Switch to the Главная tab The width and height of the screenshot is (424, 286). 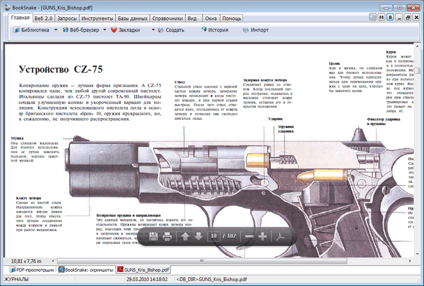(20, 18)
